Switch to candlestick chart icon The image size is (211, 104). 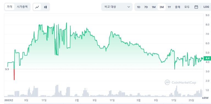[x=46, y=7]
